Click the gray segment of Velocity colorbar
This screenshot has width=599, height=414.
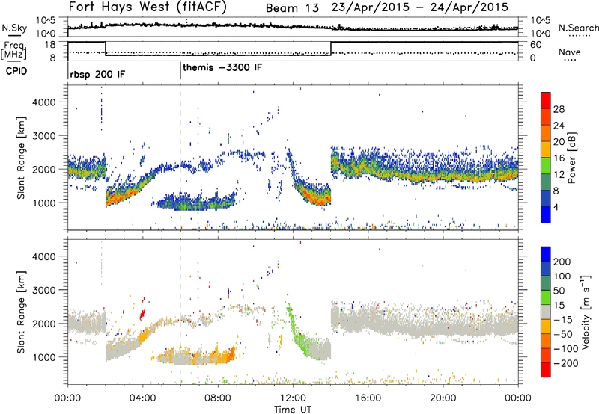pos(546,312)
